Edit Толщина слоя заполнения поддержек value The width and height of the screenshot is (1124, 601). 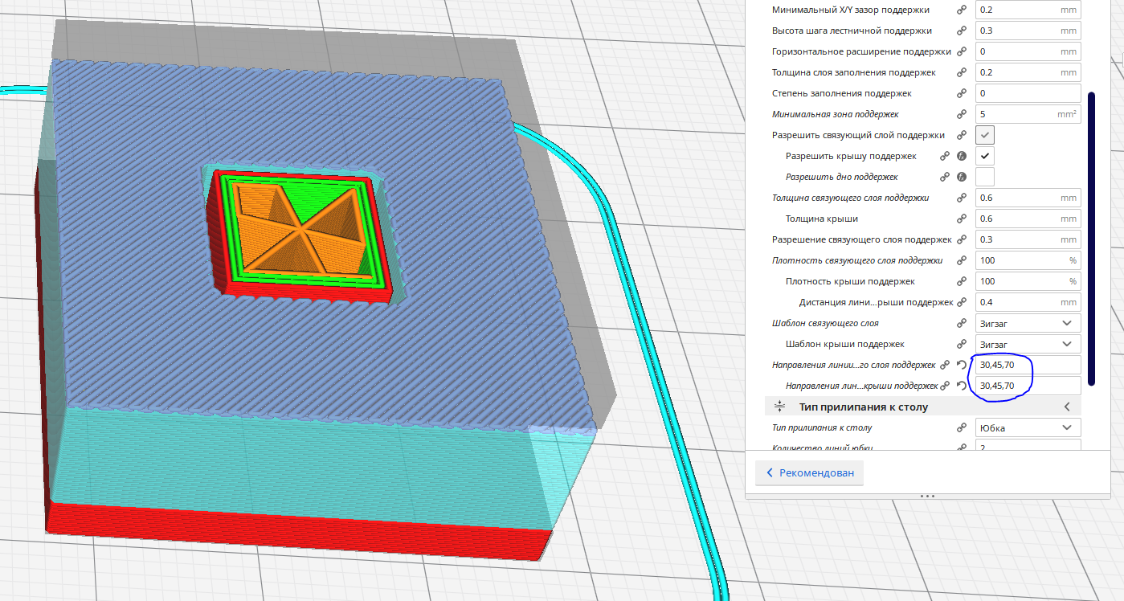point(1028,72)
